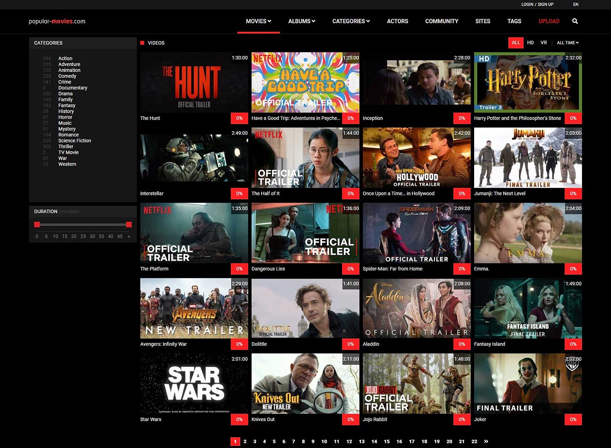This screenshot has height=448, width=611.
Task: Click The Platform title link
Action: tap(154, 269)
